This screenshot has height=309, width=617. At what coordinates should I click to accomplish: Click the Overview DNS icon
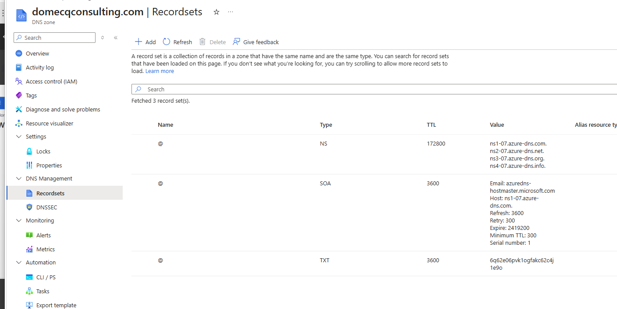[x=18, y=53]
